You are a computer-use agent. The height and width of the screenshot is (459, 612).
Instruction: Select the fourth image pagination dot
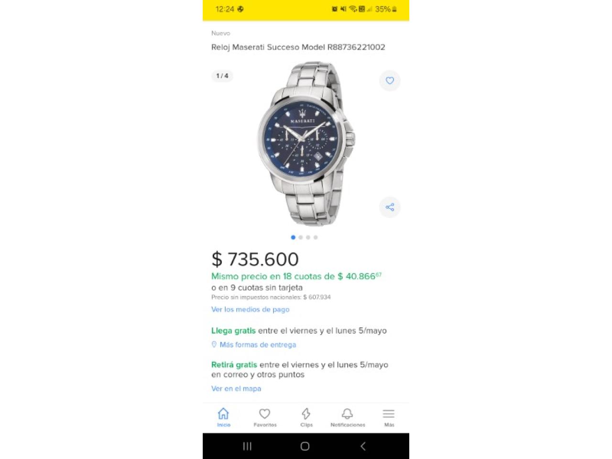[316, 237]
